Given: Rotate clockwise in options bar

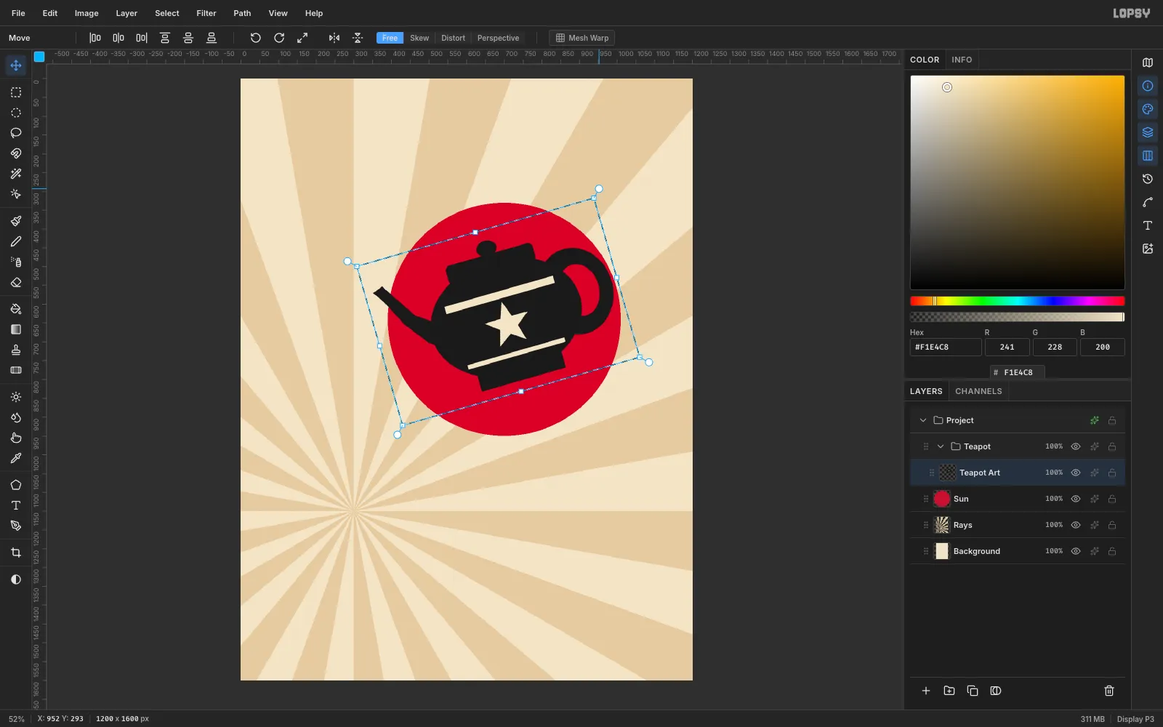Looking at the screenshot, I should click(x=279, y=38).
